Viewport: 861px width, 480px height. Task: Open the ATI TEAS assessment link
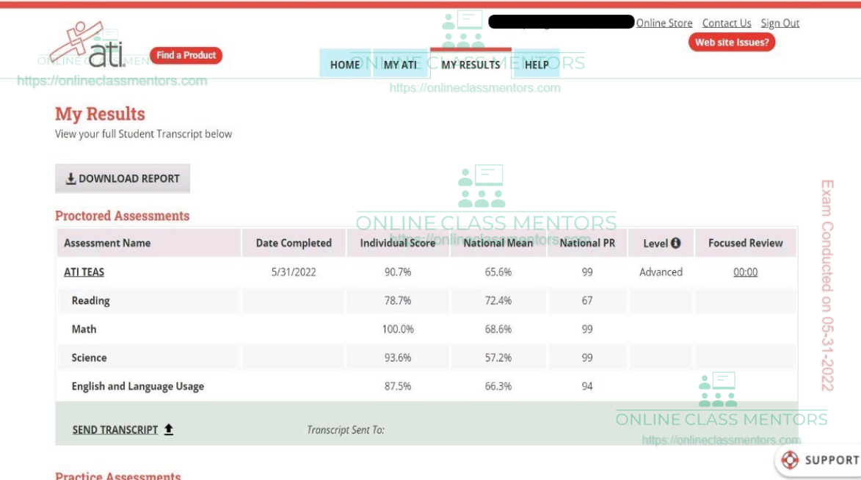point(84,272)
